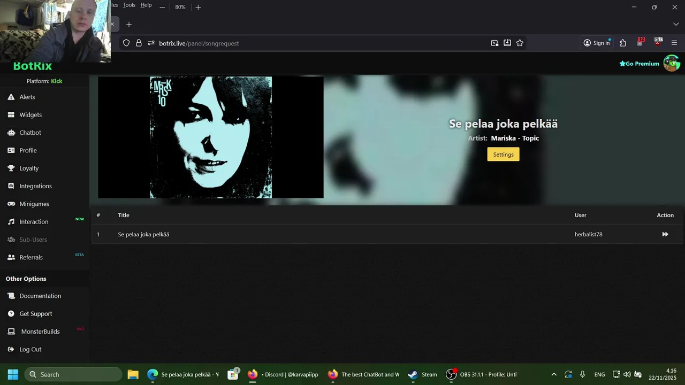Click user herbalist78 in the queue

click(589, 234)
